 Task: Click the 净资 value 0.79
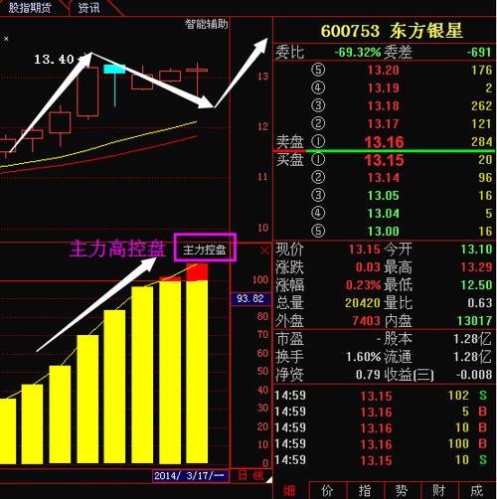(x=368, y=375)
